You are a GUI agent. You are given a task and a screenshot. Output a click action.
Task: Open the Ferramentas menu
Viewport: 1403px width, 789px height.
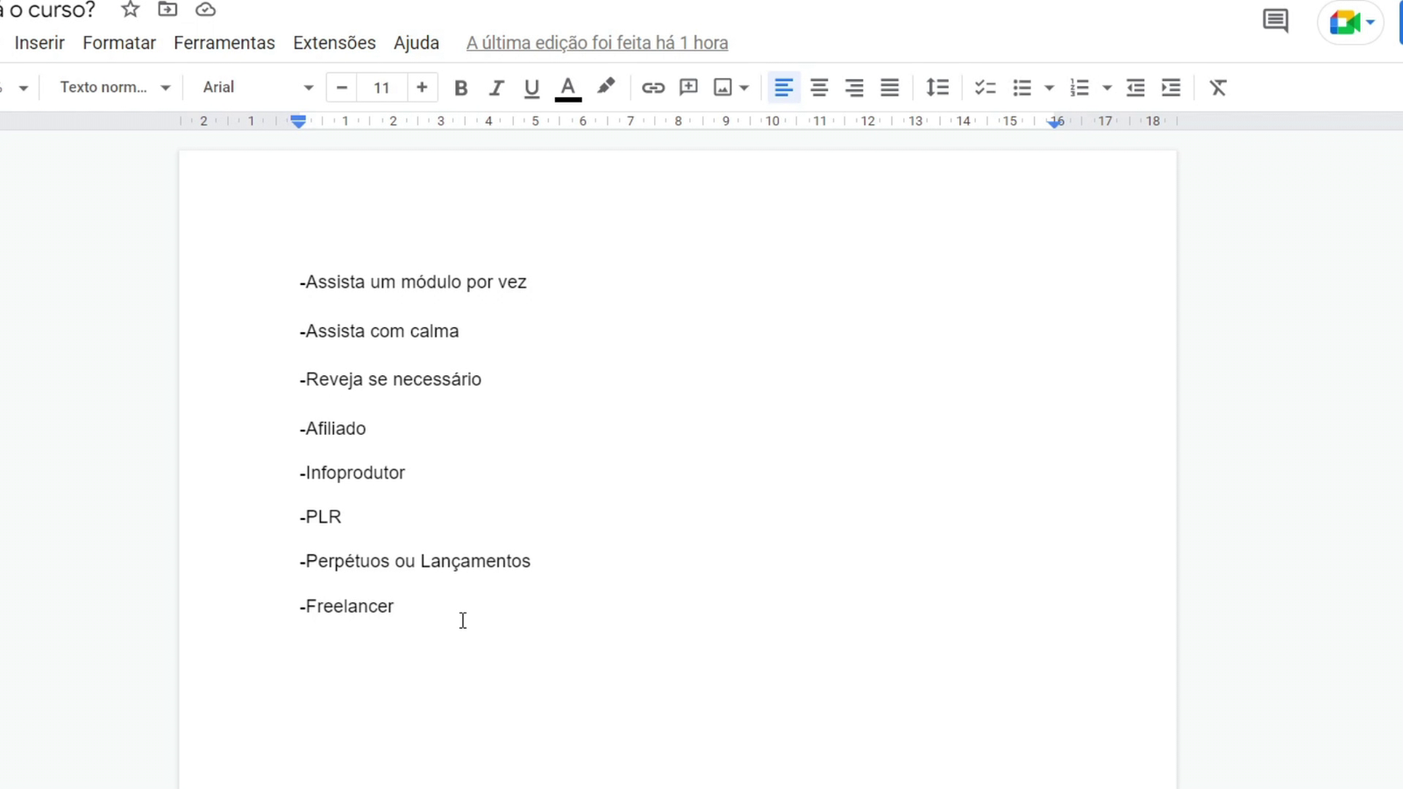224,43
